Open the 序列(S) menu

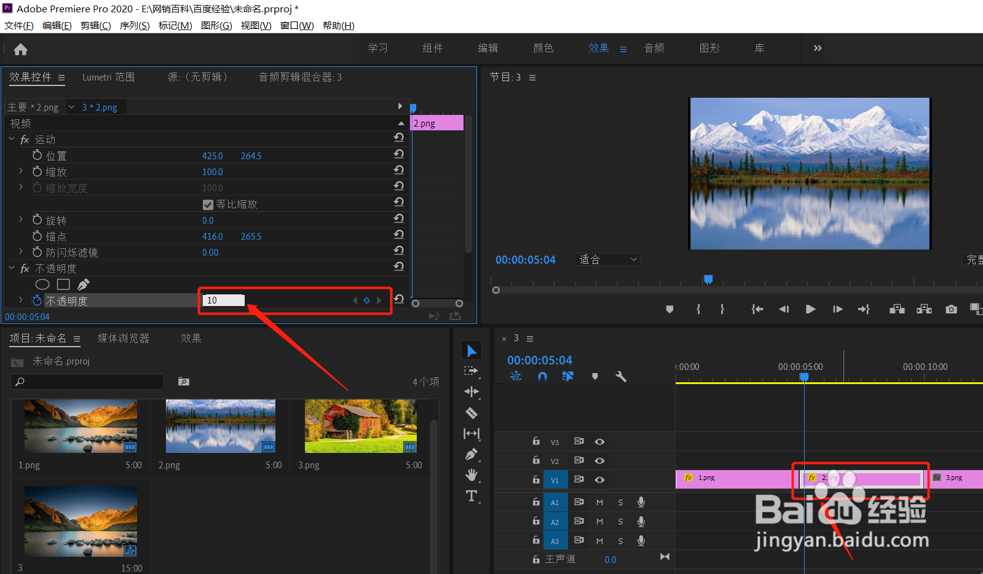[x=135, y=26]
